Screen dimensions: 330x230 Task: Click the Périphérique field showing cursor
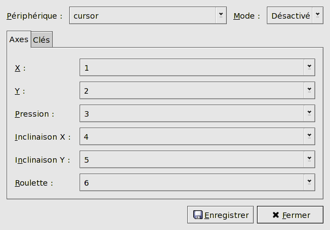click(x=143, y=16)
